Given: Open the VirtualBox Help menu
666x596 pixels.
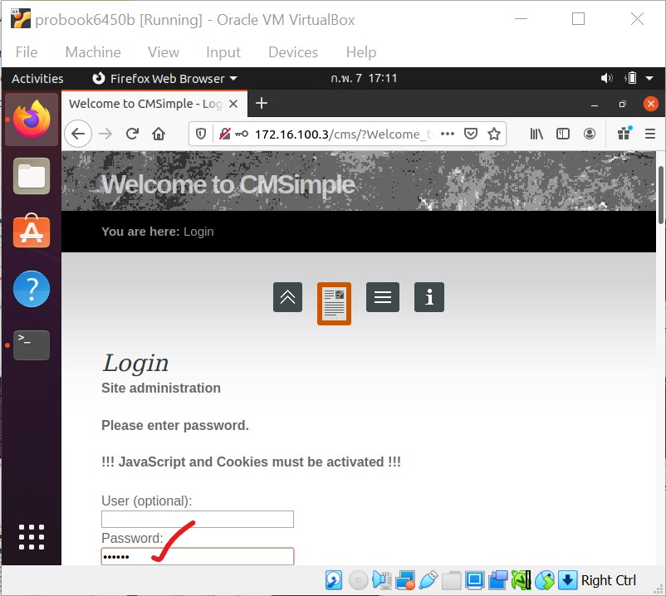Looking at the screenshot, I should [361, 52].
